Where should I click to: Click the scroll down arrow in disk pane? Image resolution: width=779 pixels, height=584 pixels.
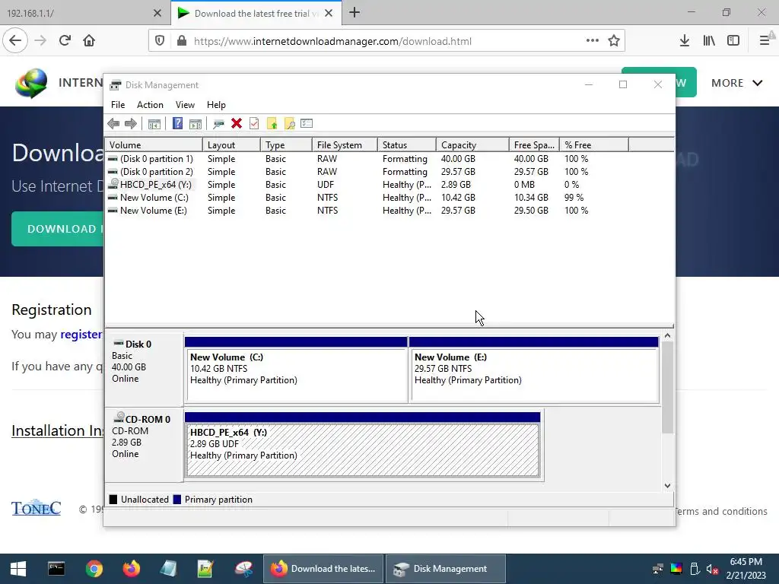668,486
